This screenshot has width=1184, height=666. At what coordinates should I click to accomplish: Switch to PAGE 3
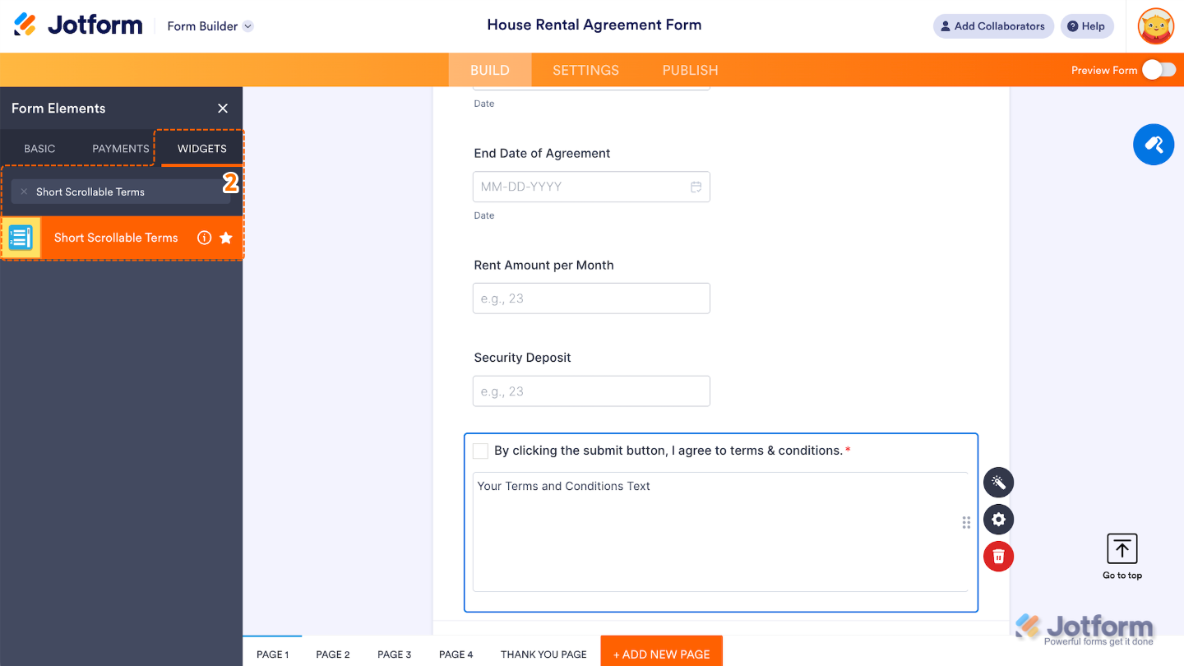click(x=394, y=654)
